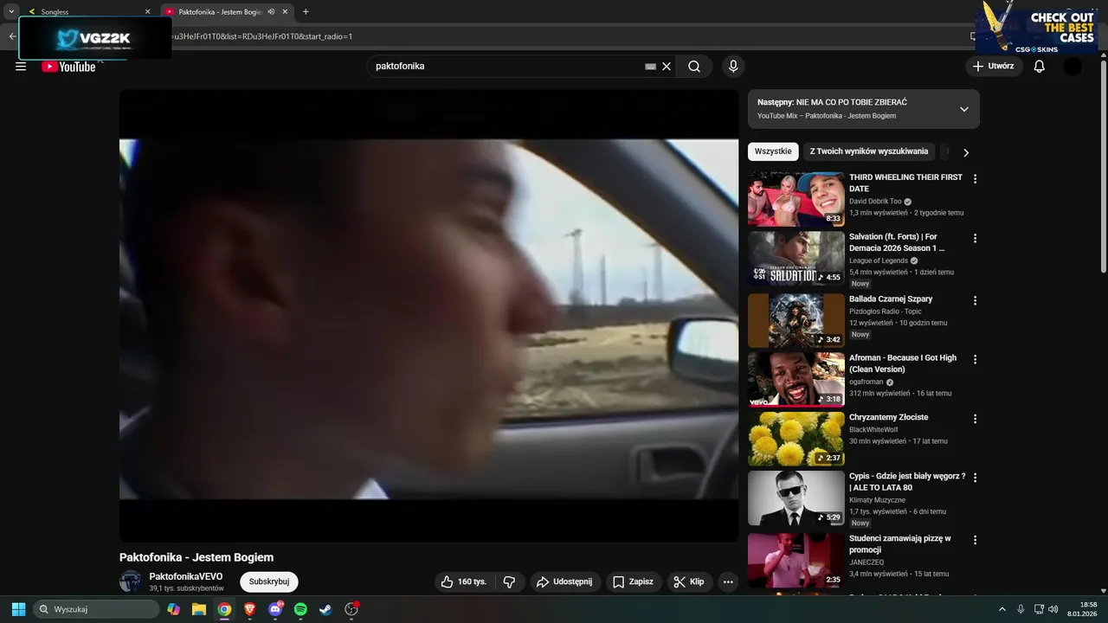Open options for Cypis video
The image size is (1108, 623).
pos(975,478)
